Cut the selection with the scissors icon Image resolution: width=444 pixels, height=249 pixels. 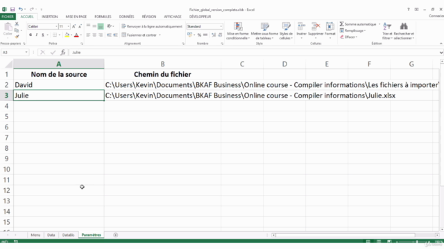click(17, 24)
